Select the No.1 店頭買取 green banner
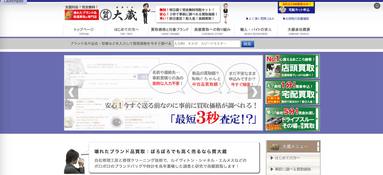The height and width of the screenshot is (175, 383). click(x=292, y=67)
